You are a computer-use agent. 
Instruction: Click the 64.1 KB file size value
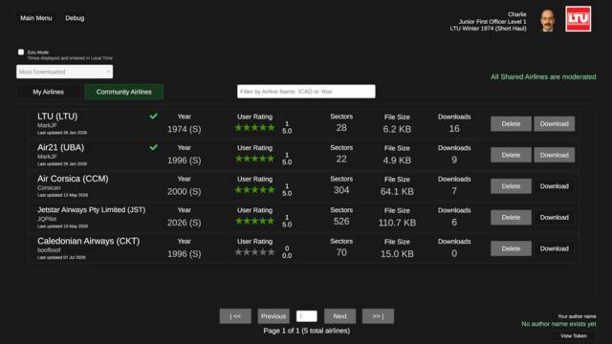pyautogui.click(x=397, y=191)
